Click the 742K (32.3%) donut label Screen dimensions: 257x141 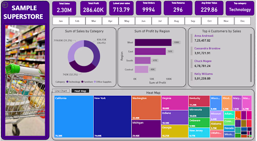pyautogui.click(x=70, y=75)
